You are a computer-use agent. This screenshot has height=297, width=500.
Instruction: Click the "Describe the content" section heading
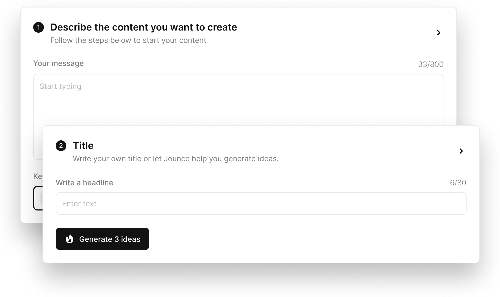[143, 27]
